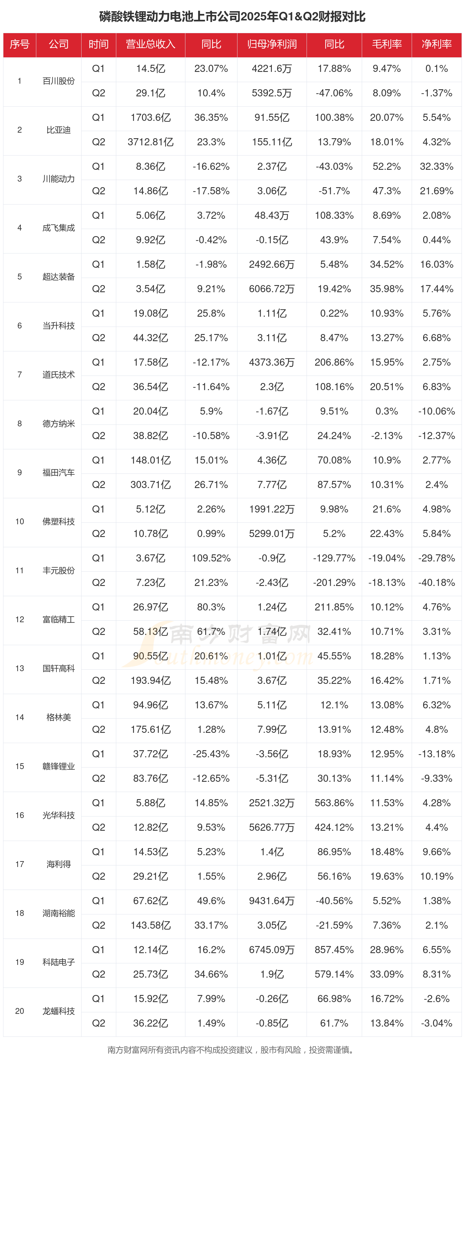Click the 时间 header cell

click(x=98, y=44)
